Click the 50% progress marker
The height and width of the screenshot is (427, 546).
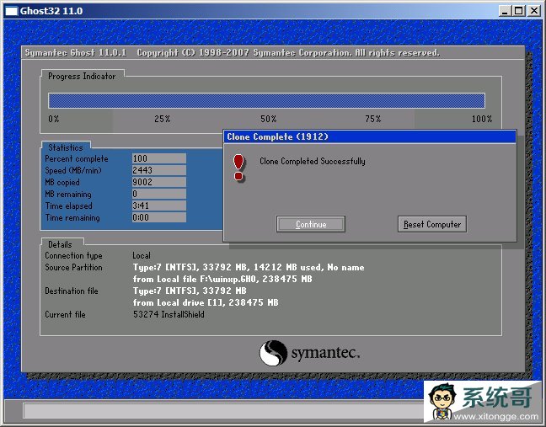(268, 119)
